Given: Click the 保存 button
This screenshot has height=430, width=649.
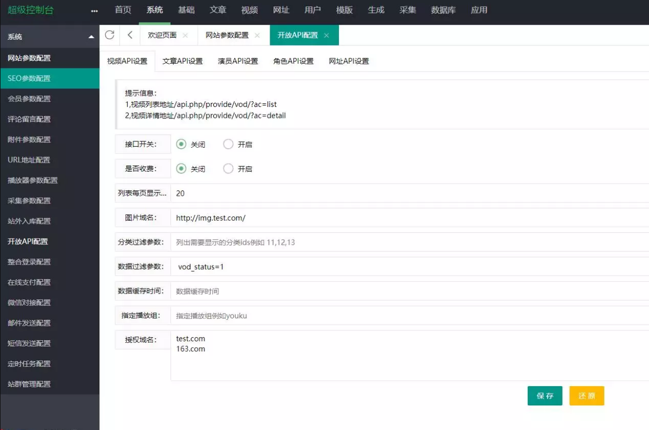Looking at the screenshot, I should click(544, 396).
